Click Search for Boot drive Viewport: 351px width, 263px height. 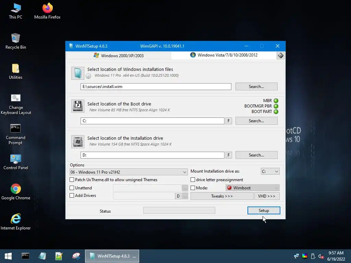tap(256, 121)
